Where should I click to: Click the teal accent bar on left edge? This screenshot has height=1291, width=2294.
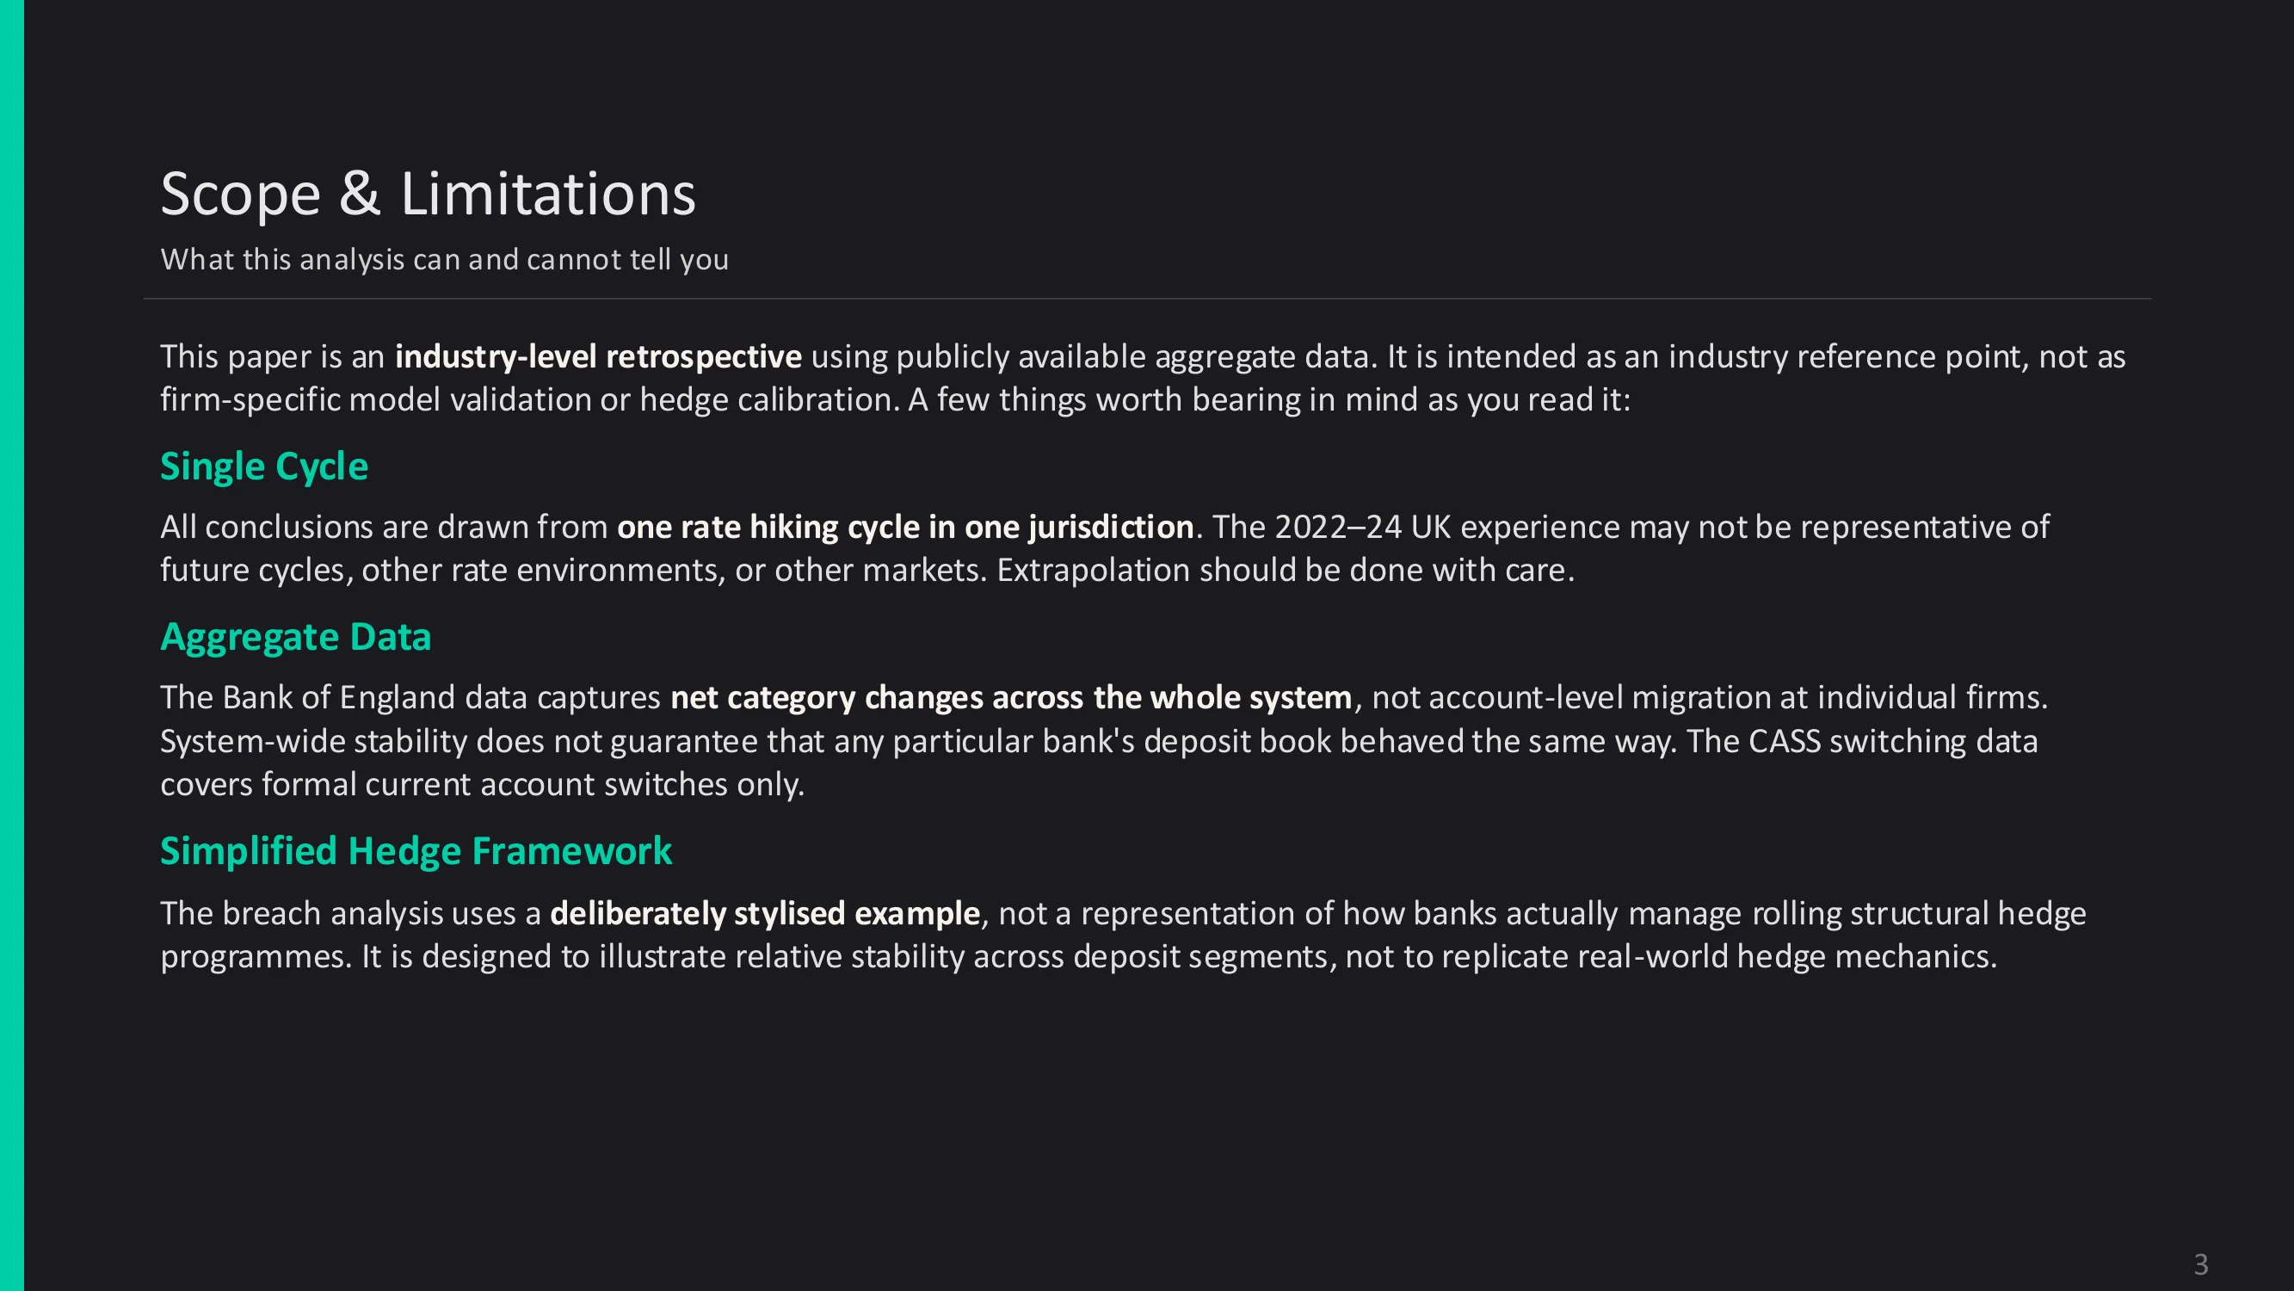pyautogui.click(x=11, y=645)
